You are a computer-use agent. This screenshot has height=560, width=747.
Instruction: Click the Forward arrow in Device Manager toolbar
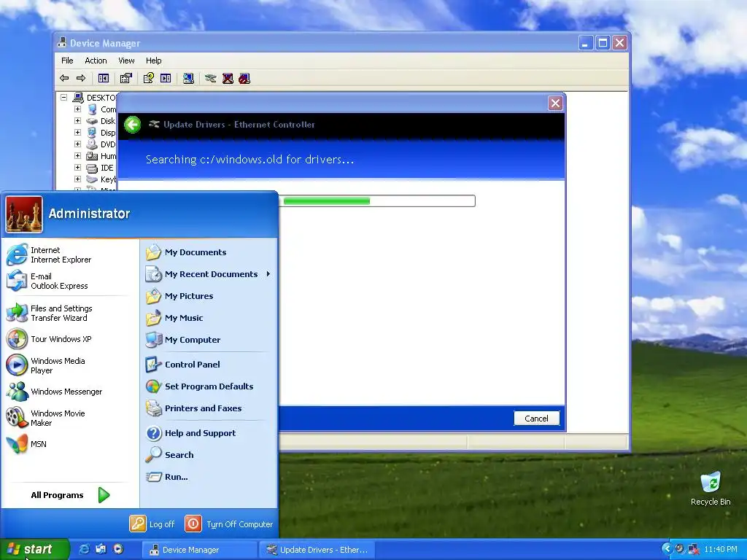point(81,78)
